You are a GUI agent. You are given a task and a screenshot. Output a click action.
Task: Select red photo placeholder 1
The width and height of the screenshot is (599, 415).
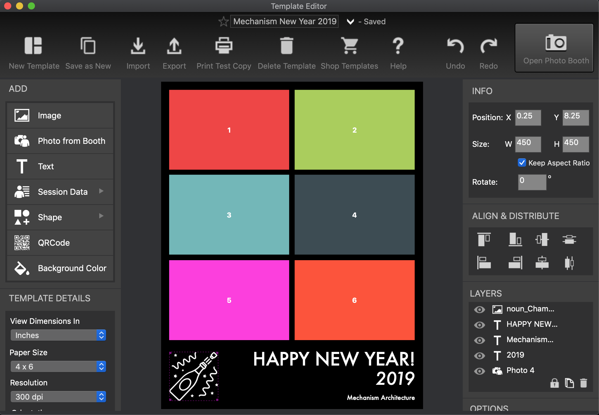click(x=229, y=130)
